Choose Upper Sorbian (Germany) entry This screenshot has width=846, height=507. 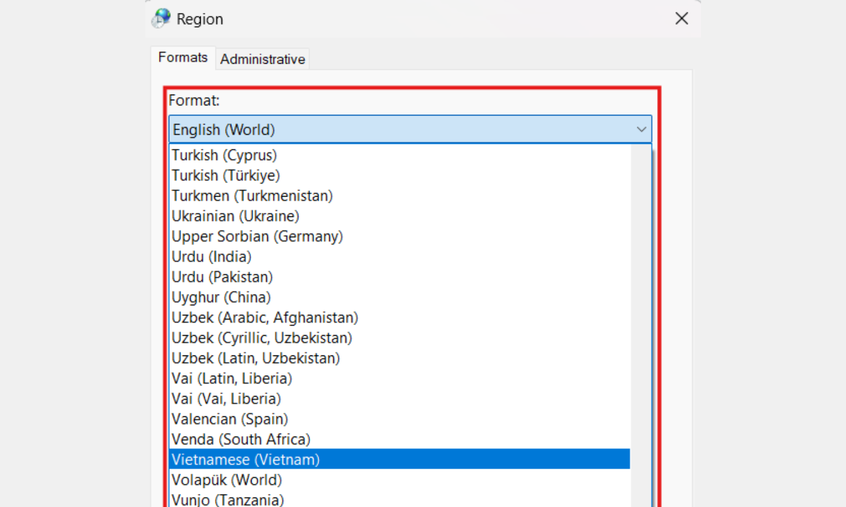(257, 237)
